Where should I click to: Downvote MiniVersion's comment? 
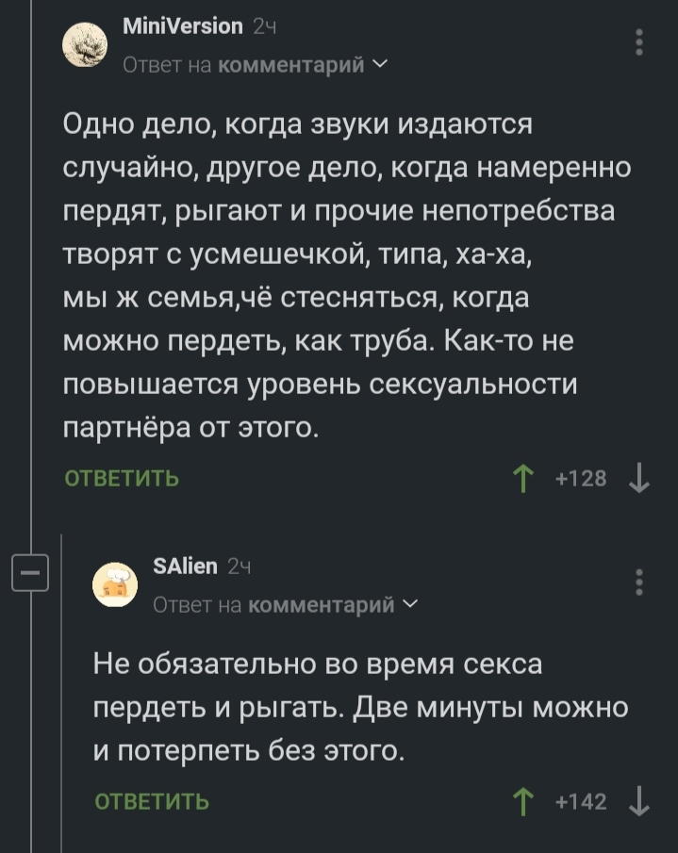pyautogui.click(x=639, y=479)
